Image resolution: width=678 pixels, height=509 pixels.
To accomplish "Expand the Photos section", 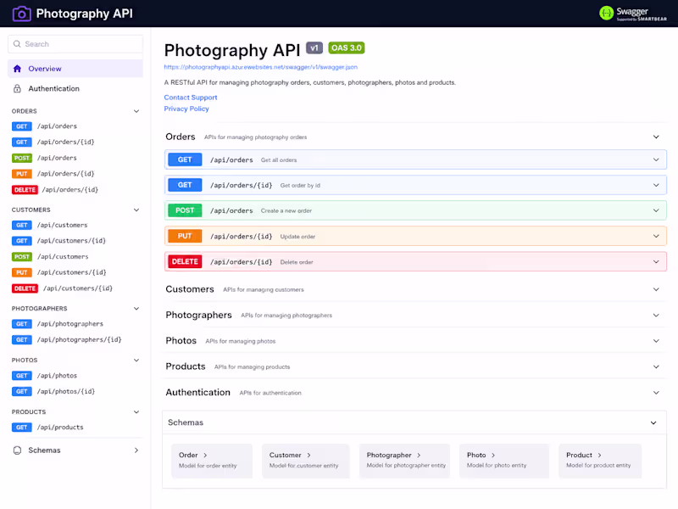I will [x=415, y=341].
